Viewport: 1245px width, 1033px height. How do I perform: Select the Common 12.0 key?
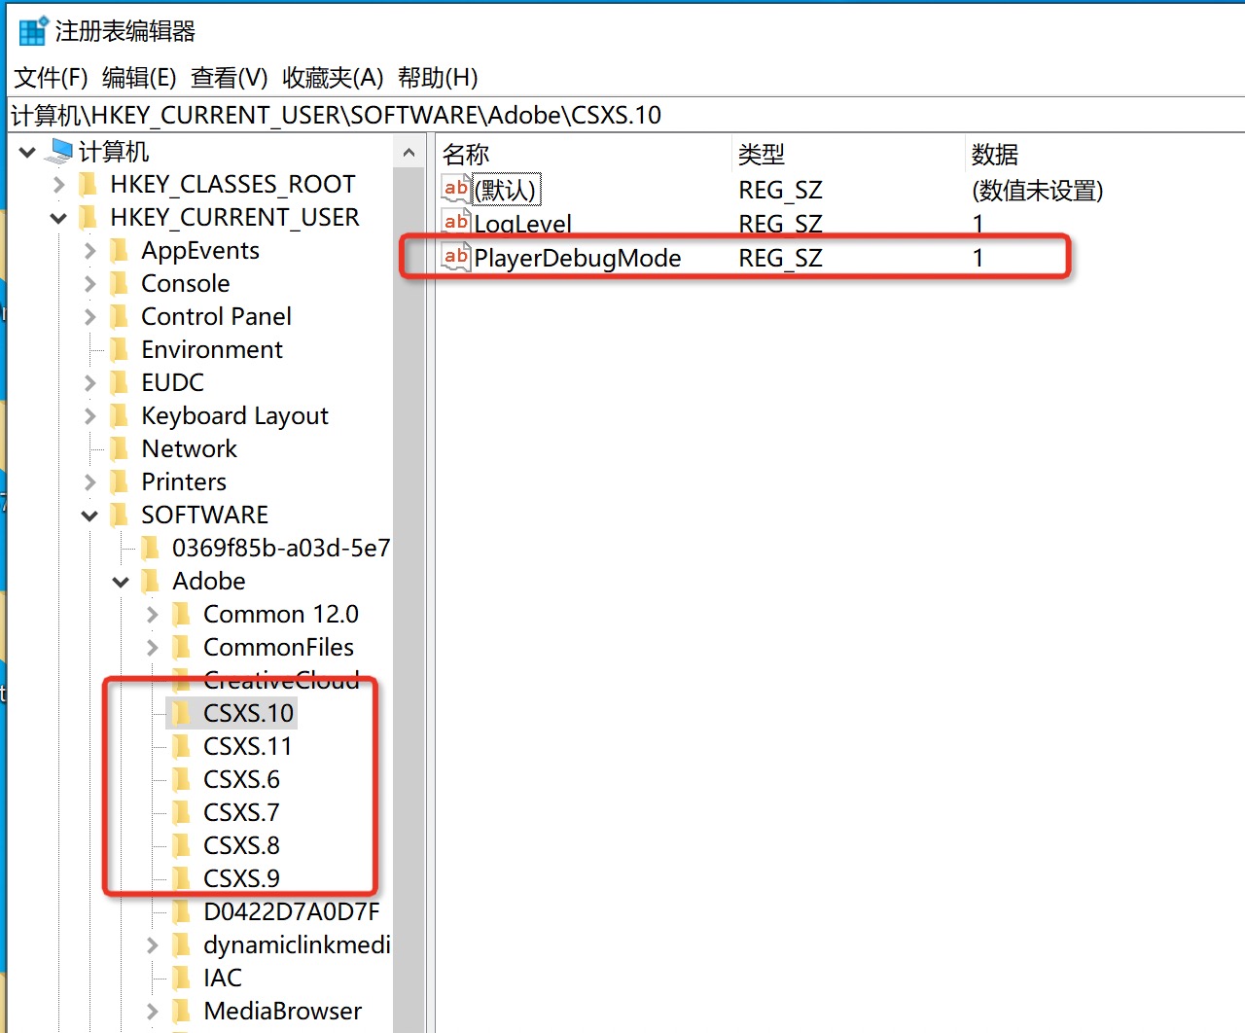281,615
